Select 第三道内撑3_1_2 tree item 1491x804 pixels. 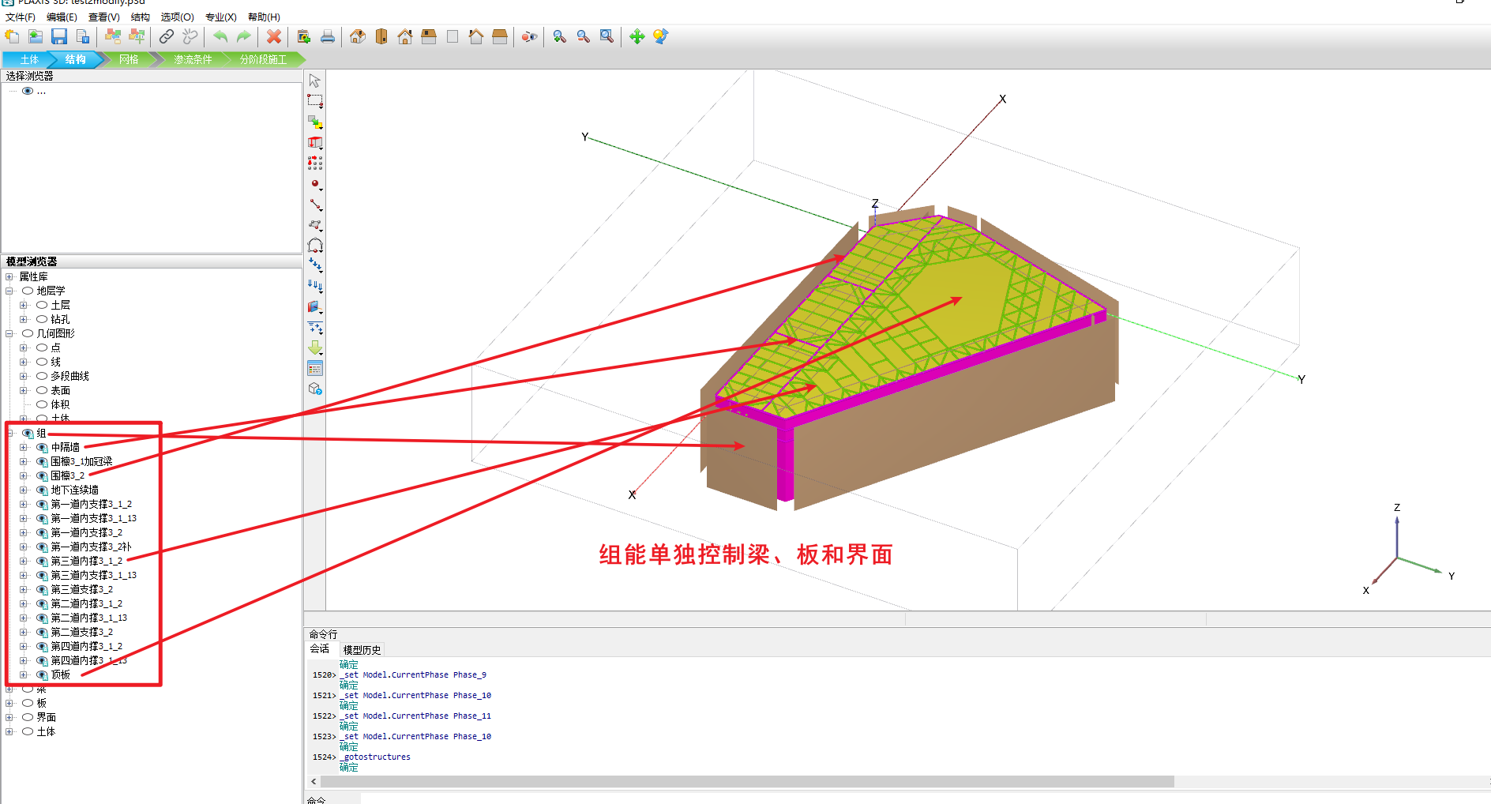(x=87, y=561)
